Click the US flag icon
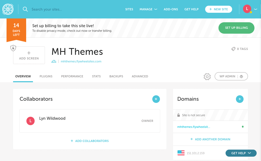This screenshot has width=261, height=161. pos(181,153)
